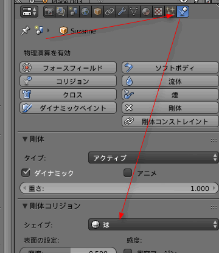This screenshot has width=219, height=253.
Task: Collapse the 剛体 panel
Action: (25, 139)
